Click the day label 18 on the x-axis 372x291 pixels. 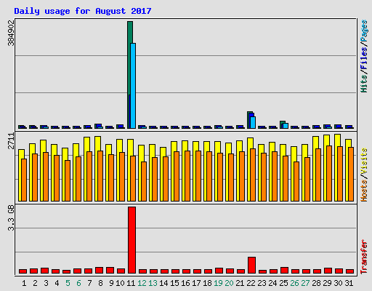point(207,283)
